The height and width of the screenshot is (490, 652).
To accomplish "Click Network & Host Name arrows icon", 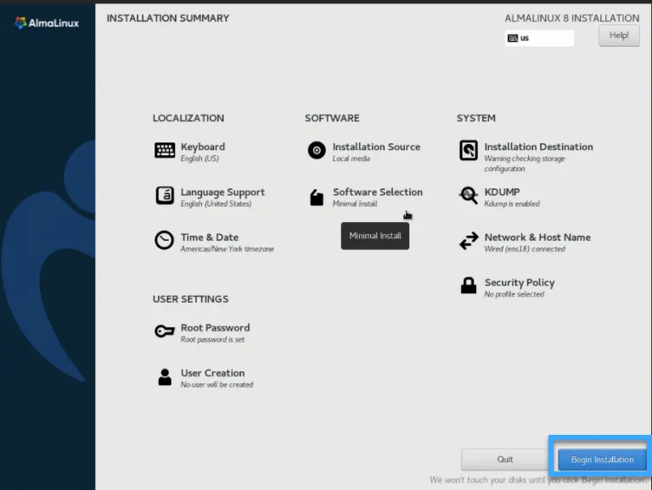I will tap(469, 241).
